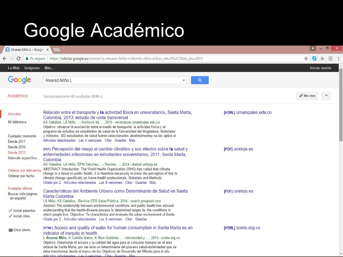The image size is (343, 257).
Task: Filter results to Cualquier momento
Action: pos(22,136)
